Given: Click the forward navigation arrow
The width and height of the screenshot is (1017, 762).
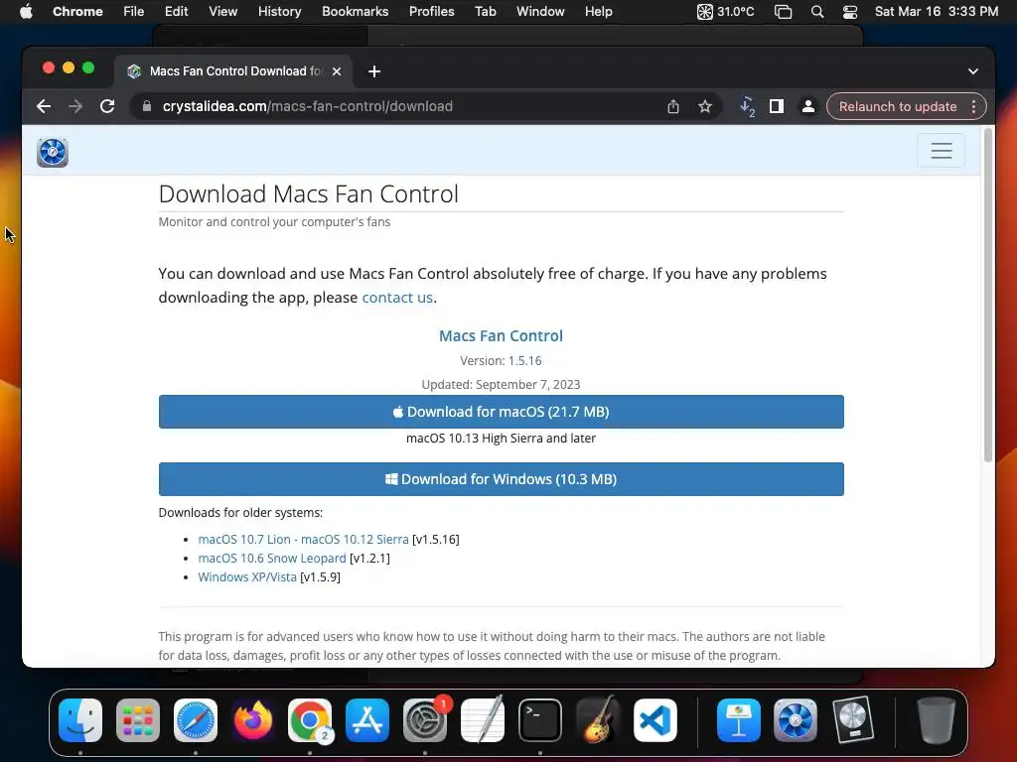Looking at the screenshot, I should [75, 106].
